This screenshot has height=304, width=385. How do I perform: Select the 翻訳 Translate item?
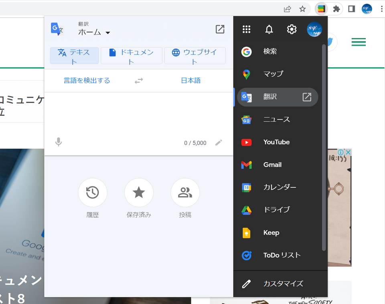click(278, 97)
